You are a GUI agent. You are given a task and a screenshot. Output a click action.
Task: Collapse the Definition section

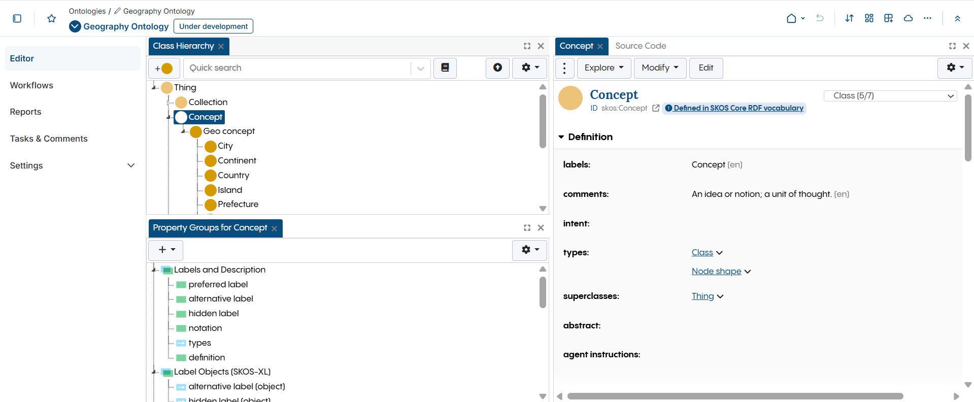pyautogui.click(x=561, y=137)
